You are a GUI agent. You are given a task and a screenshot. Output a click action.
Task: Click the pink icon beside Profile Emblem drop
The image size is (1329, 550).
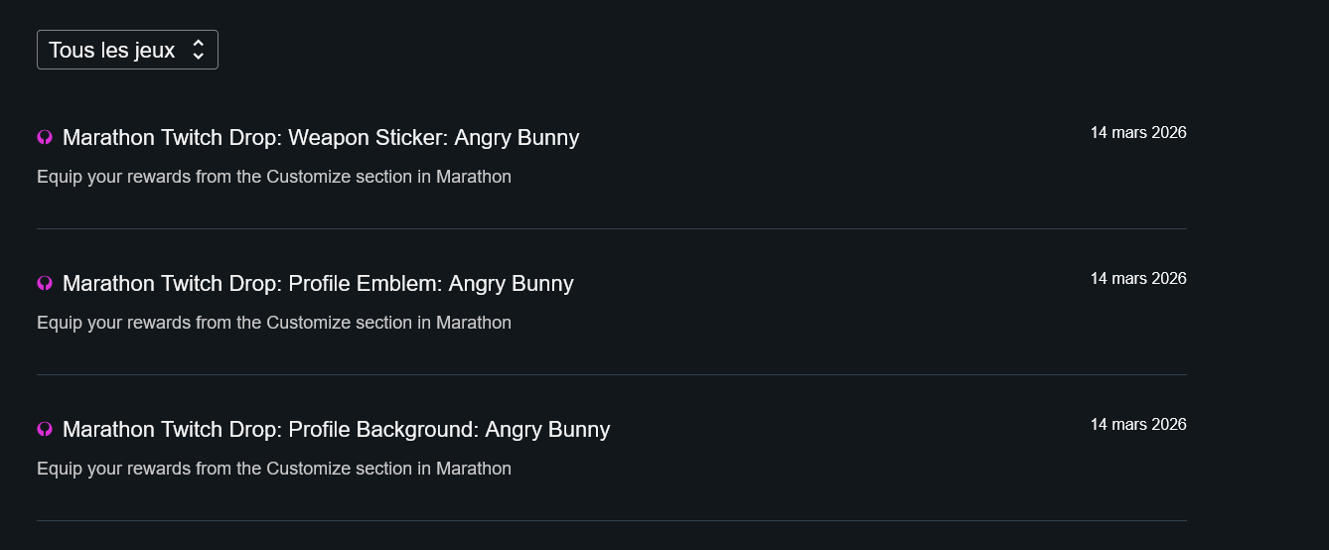[x=45, y=284]
